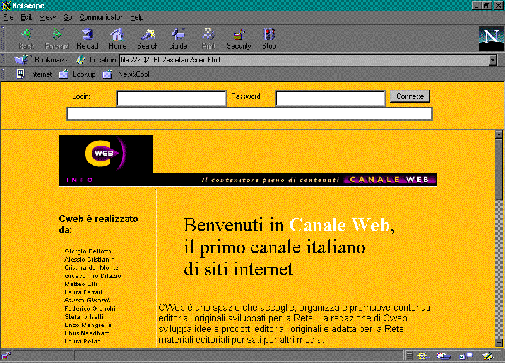Collapse the personal toolbar grip
Screen dimensions: 505x363
[3, 74]
